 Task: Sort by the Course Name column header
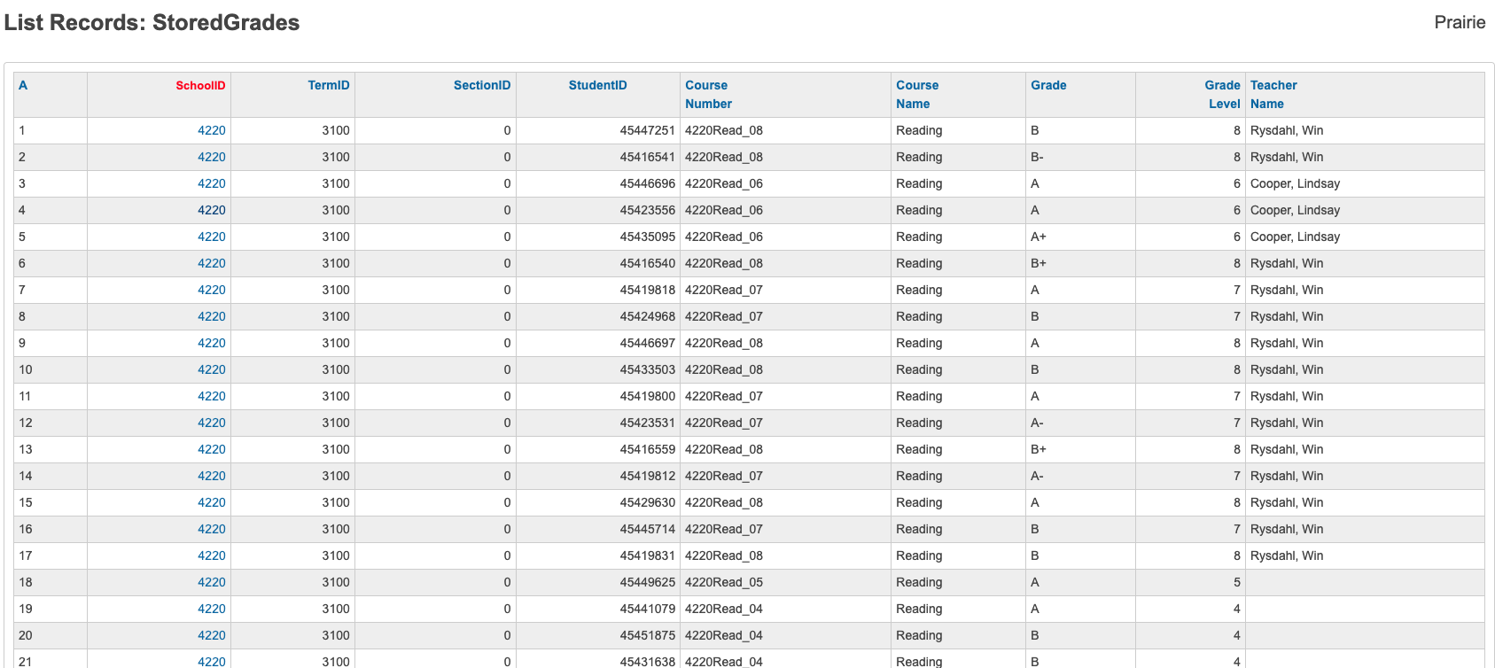[917, 95]
